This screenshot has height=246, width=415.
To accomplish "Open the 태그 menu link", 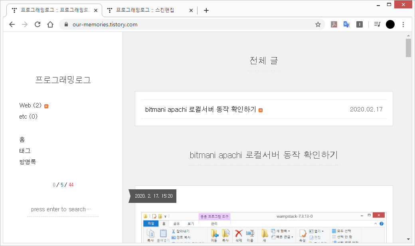I will tap(25, 151).
